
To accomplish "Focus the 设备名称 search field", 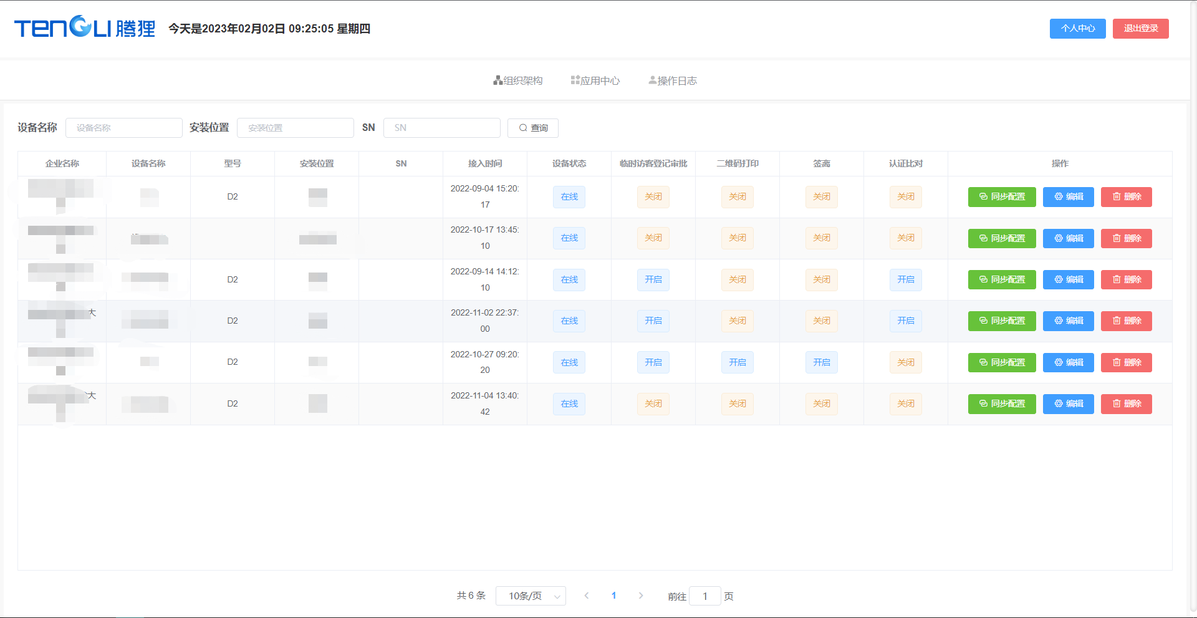I will pos(123,128).
